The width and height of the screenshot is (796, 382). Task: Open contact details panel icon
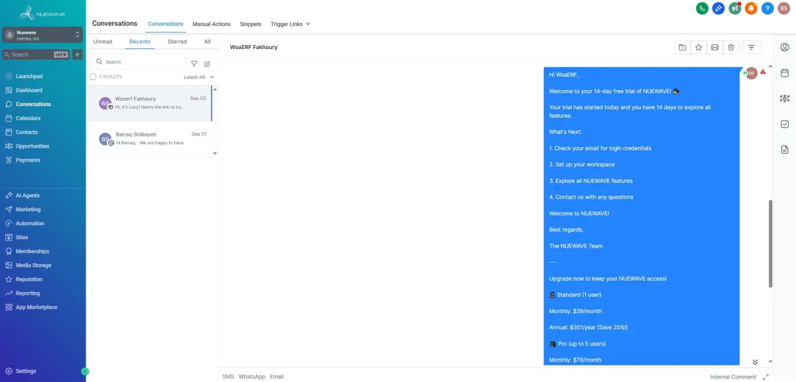coord(785,47)
